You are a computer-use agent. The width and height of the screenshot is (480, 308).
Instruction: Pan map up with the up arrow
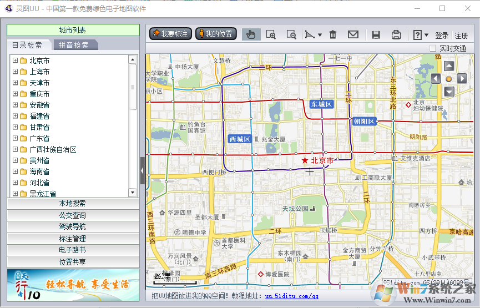click(449, 66)
